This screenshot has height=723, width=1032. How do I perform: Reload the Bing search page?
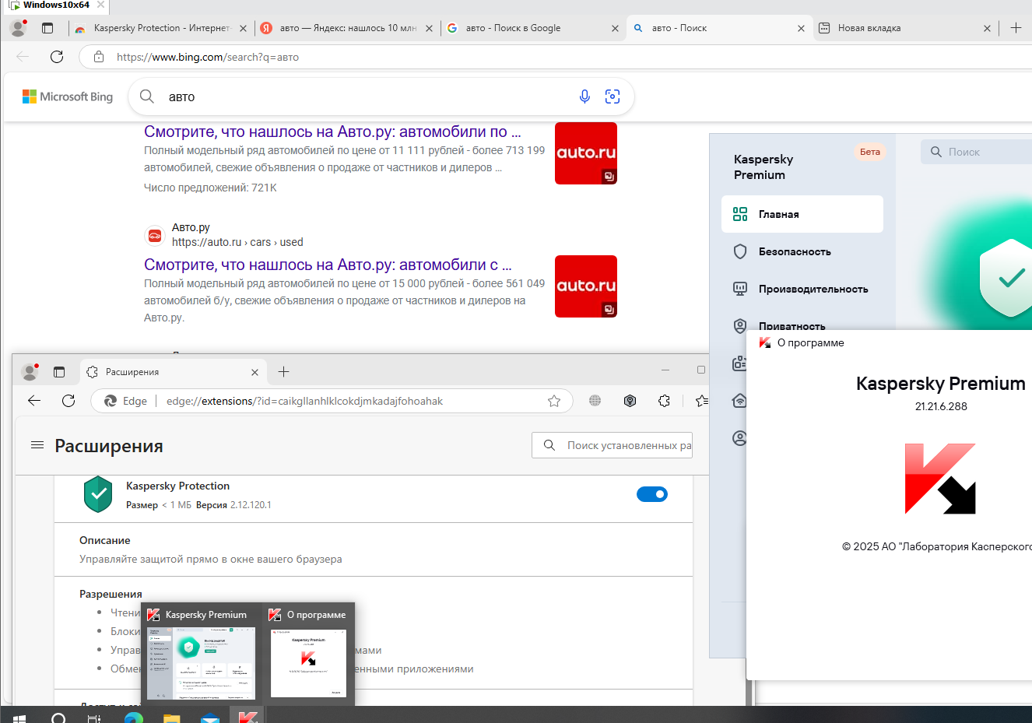click(x=57, y=57)
